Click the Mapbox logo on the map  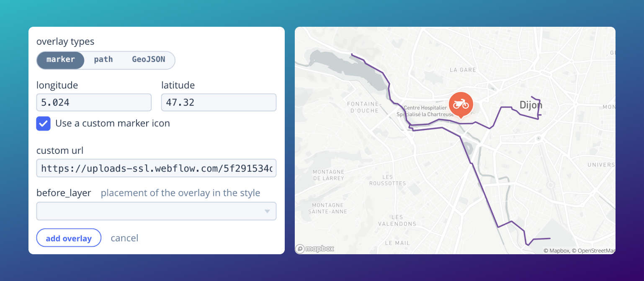coord(315,249)
